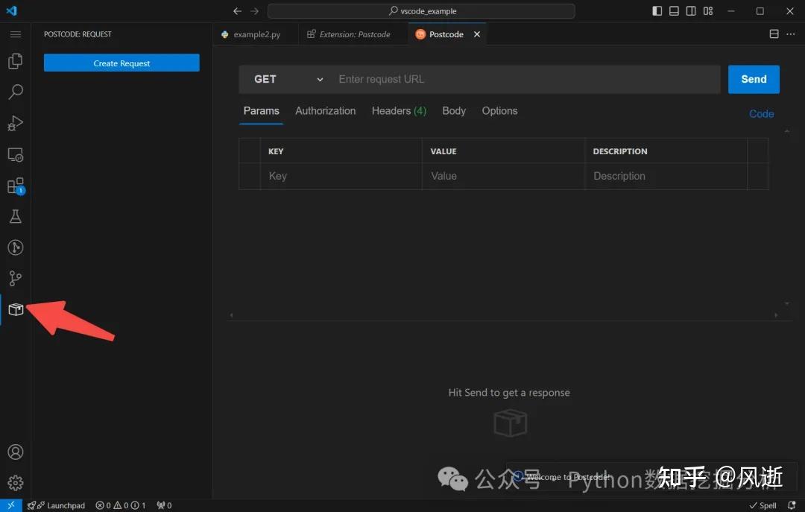This screenshot has height=512, width=805.
Task: Focus the Value parameter cell
Action: [503, 176]
